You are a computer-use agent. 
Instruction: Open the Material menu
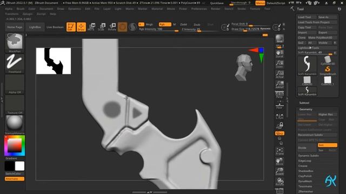(x=157, y=9)
